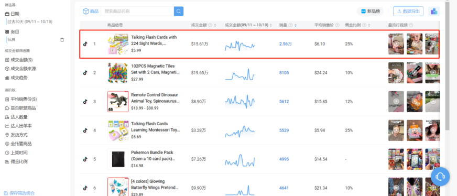Open the 是否联盟商品 filter

(x=20, y=108)
